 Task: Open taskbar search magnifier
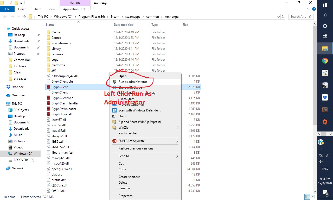(x=325, y=16)
